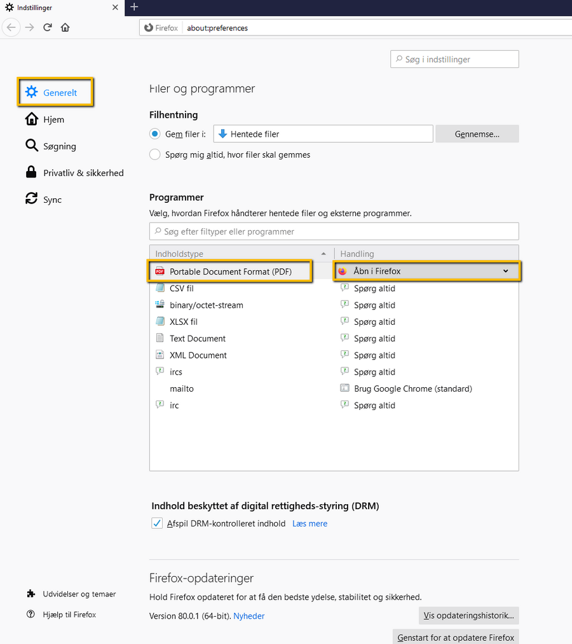Sort by the Indholdstype column header
Viewport: 572px width, 644px height.
coord(242,254)
